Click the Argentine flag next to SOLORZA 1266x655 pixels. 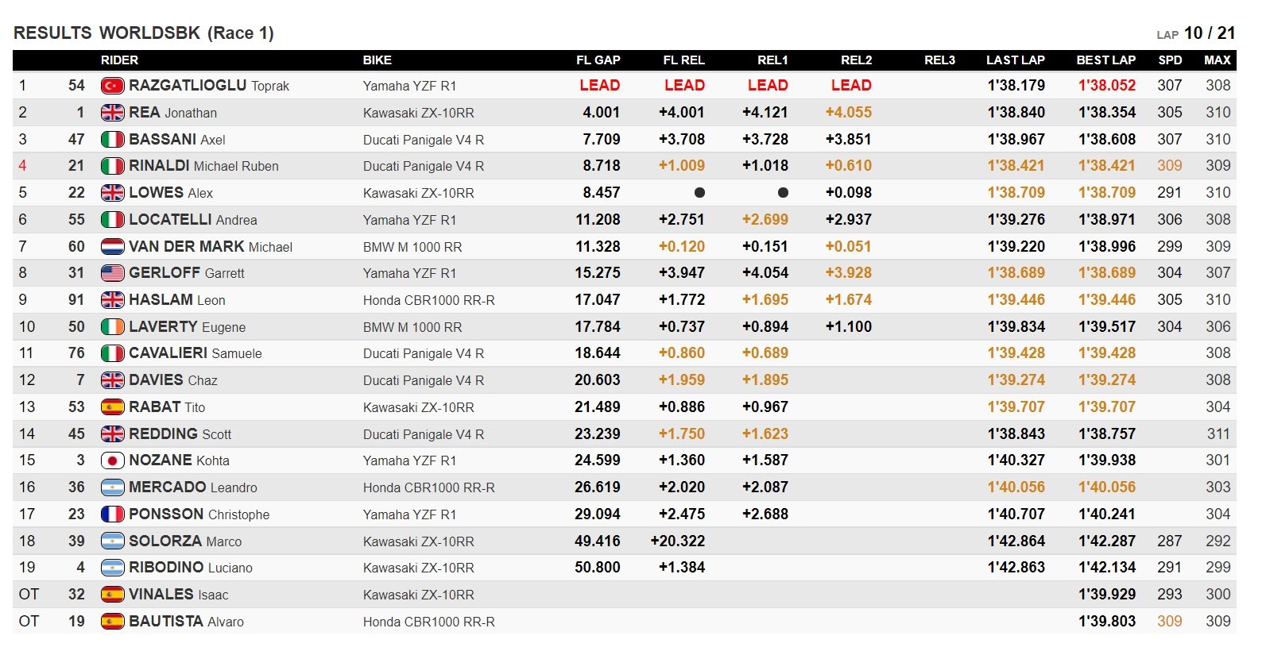click(112, 541)
